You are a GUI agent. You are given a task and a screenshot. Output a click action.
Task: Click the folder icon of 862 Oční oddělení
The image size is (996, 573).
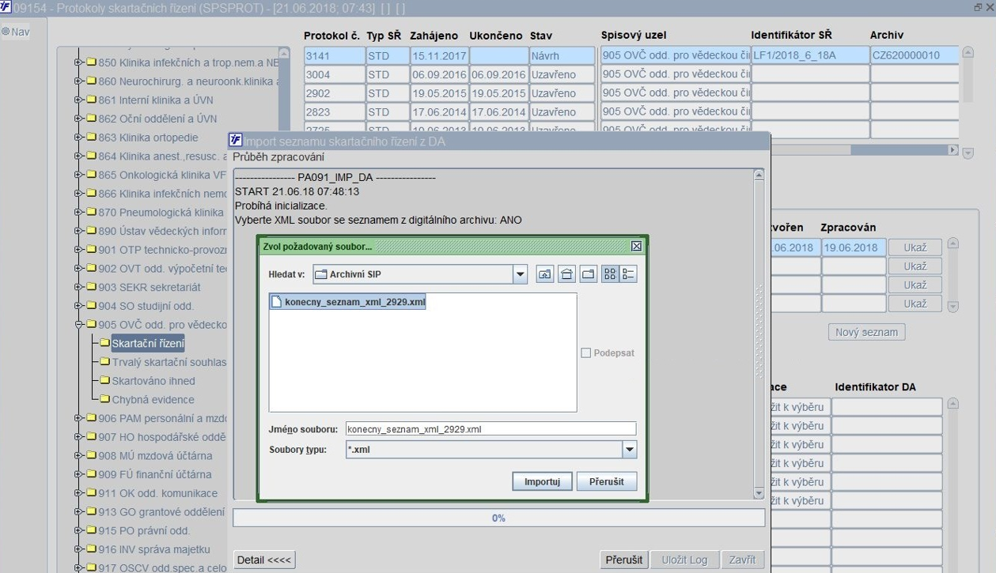(x=90, y=119)
